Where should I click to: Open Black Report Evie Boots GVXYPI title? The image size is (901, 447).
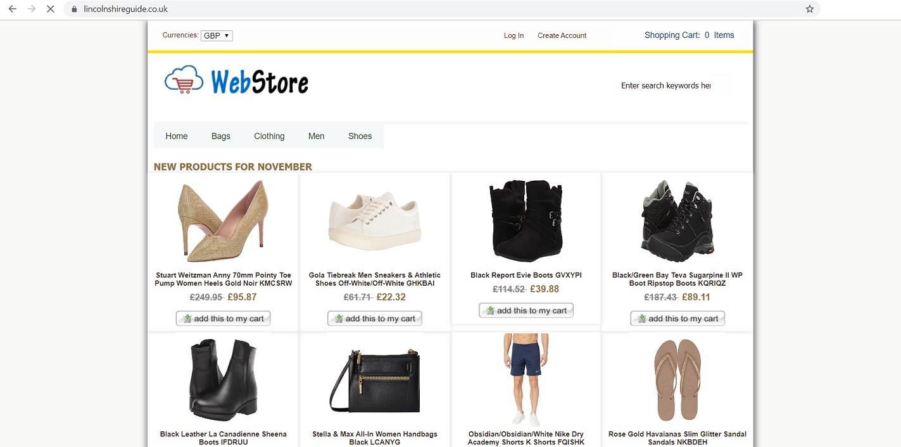pos(526,276)
